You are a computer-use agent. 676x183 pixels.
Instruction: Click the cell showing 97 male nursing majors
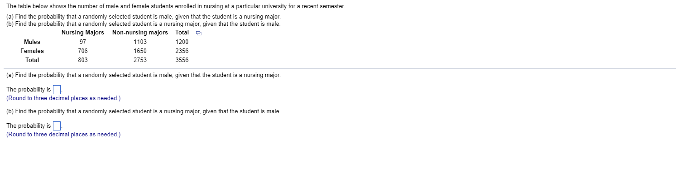coord(83,42)
